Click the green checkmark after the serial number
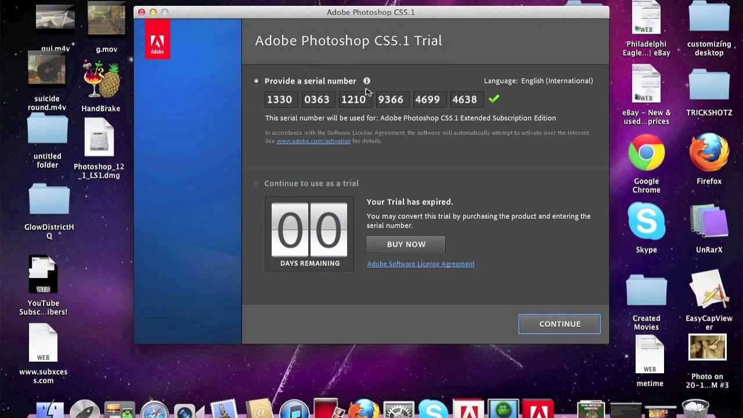This screenshot has width=743, height=418. pos(494,99)
